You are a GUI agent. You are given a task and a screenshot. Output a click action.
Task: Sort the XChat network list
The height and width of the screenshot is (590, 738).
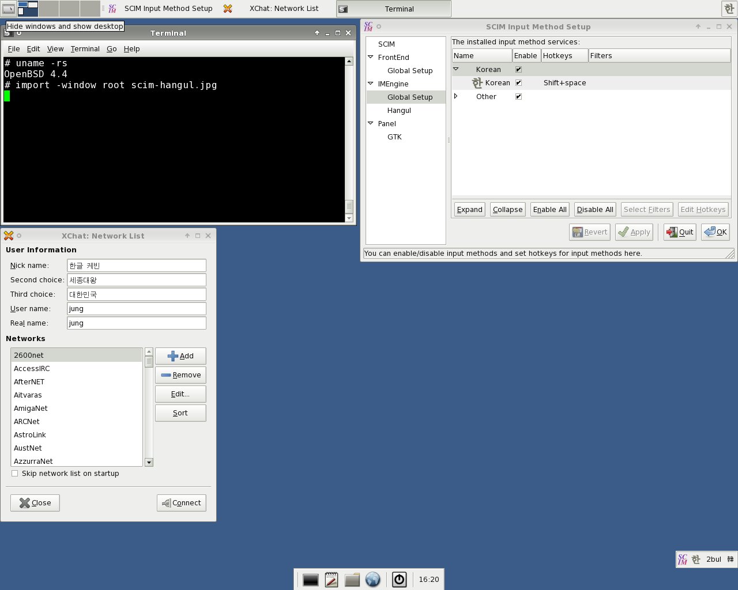click(180, 413)
